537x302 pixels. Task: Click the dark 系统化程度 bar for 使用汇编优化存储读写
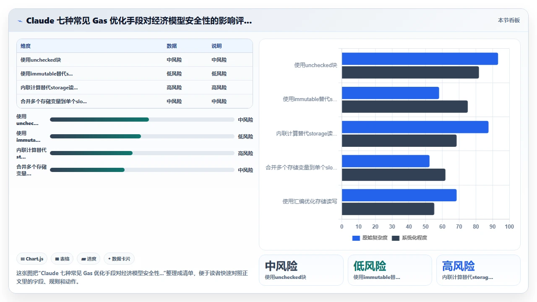pyautogui.click(x=388, y=209)
